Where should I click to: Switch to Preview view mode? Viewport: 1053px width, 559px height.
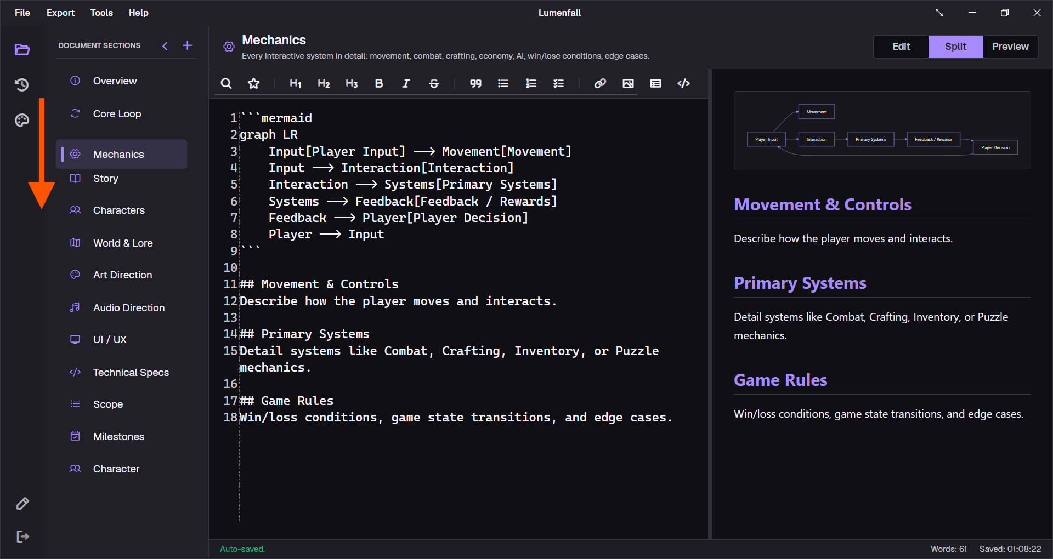(x=1010, y=47)
